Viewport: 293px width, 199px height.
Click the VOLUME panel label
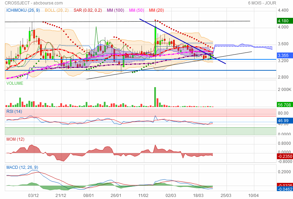(x=15, y=83)
